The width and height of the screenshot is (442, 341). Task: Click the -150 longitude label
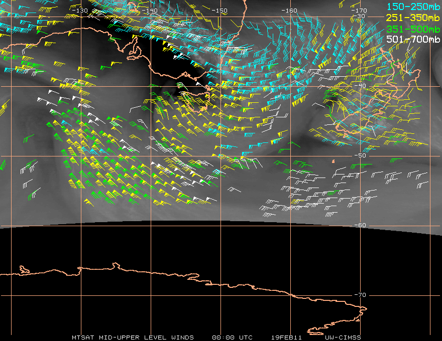click(219, 11)
